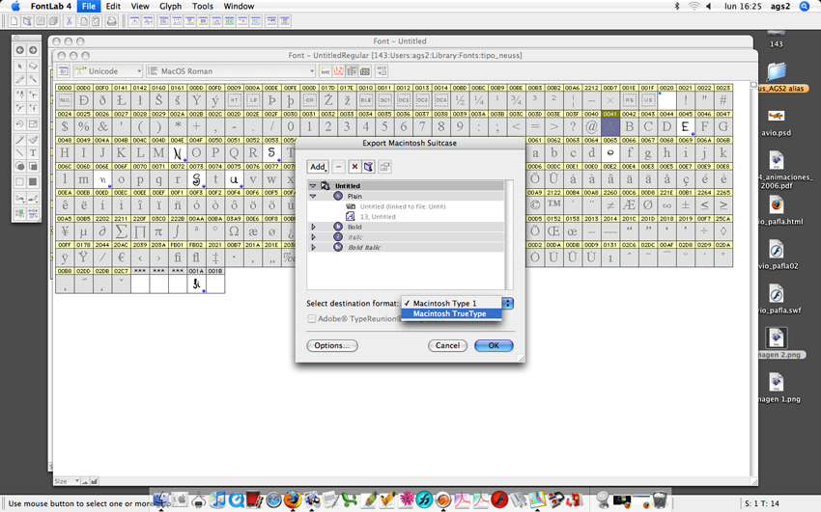Open the Add dropdown button in export dialog
The image size is (821, 512).
pos(318,167)
